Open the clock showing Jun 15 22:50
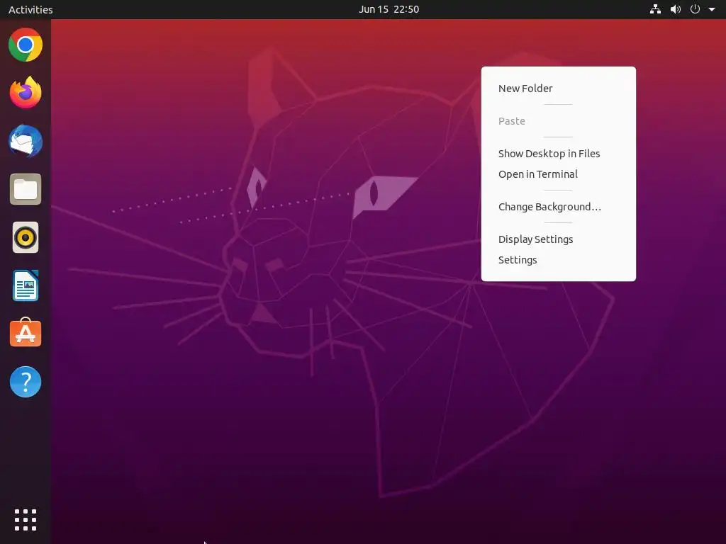 pos(389,9)
